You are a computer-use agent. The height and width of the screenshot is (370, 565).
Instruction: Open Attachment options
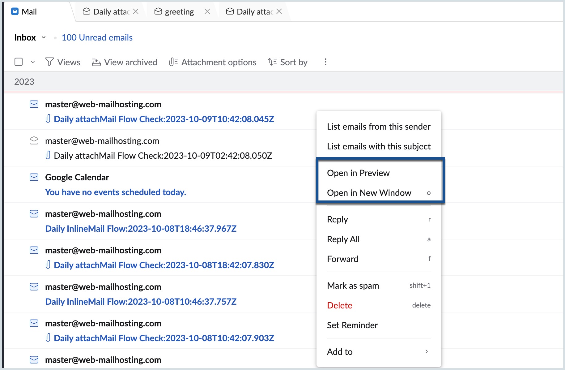coord(213,62)
